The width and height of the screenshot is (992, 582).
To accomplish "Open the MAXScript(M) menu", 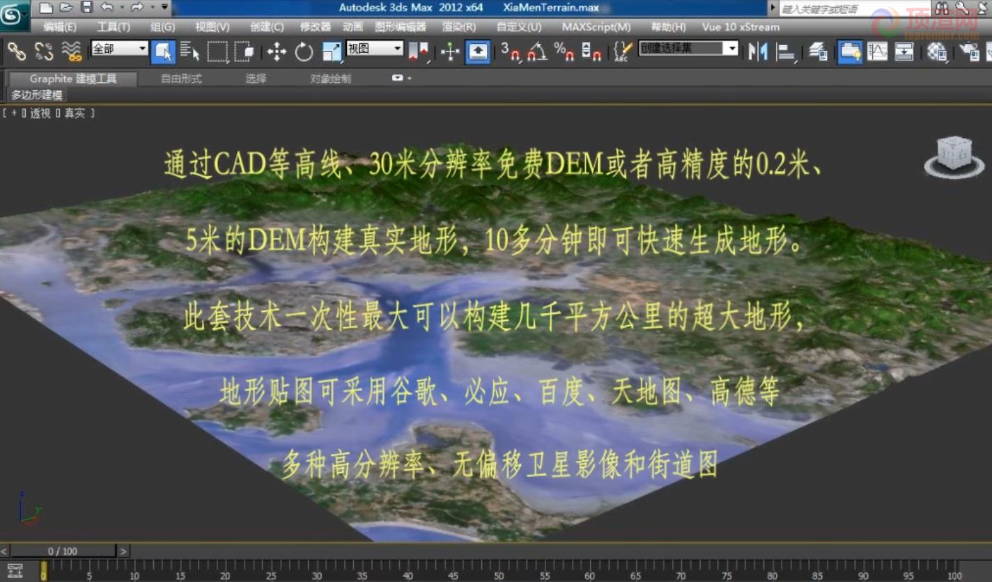I will point(596,27).
